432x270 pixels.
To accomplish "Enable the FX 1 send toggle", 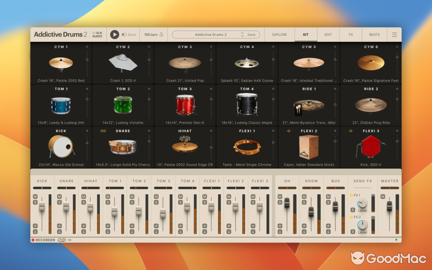I will (351, 195).
